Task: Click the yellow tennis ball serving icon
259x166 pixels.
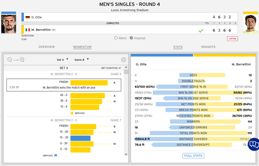Action: click(x=72, y=113)
